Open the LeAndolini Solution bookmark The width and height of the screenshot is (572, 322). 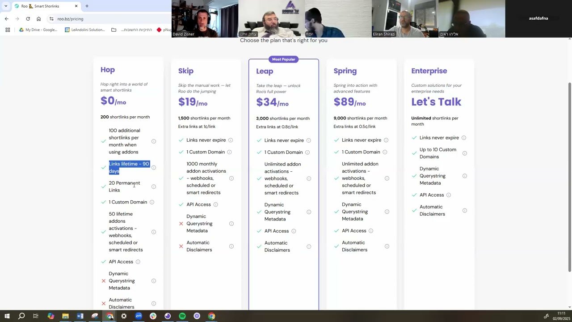85,30
